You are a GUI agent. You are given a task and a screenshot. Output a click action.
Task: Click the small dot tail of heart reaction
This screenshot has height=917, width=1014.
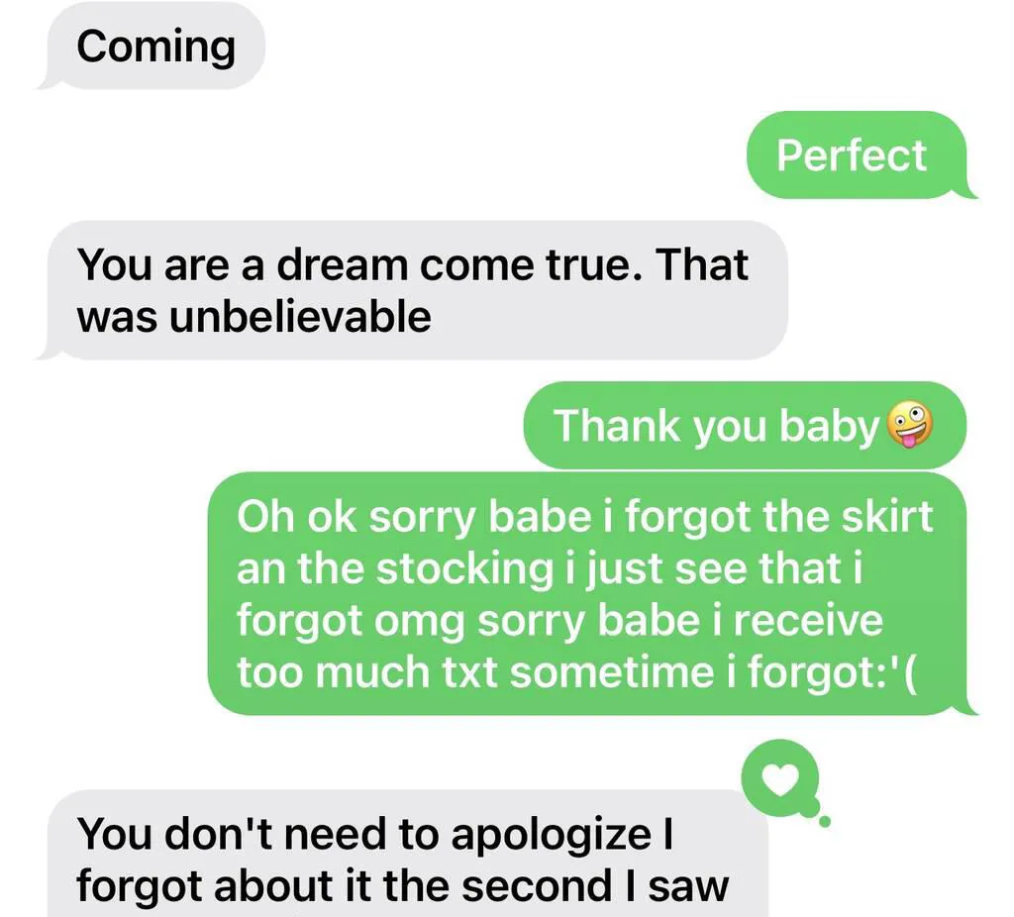[x=825, y=822]
